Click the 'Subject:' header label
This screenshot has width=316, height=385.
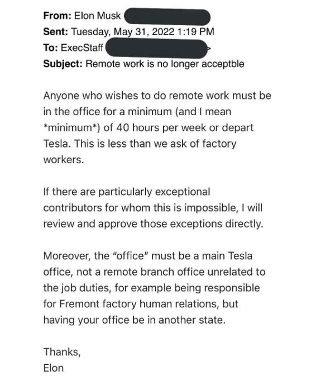pos(63,64)
